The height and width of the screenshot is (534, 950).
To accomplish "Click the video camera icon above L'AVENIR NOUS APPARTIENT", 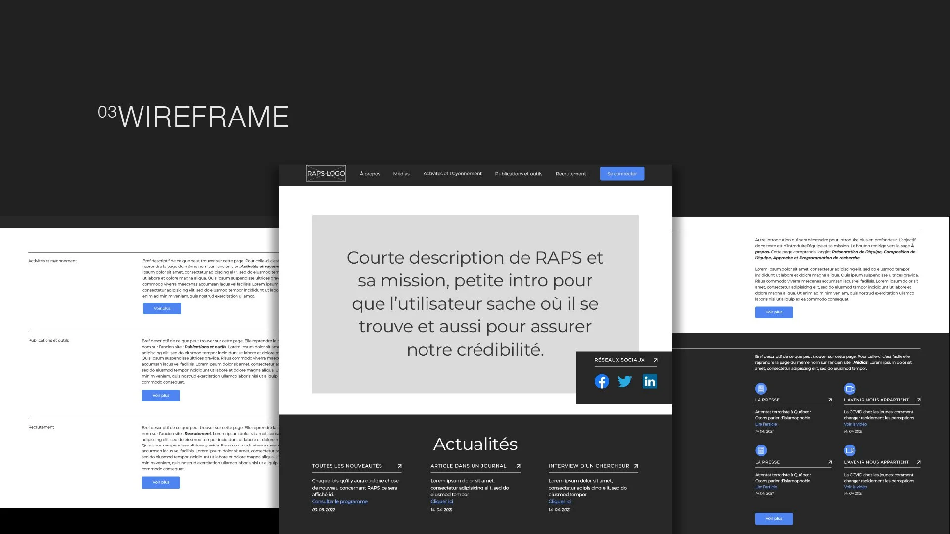I will pyautogui.click(x=850, y=388).
